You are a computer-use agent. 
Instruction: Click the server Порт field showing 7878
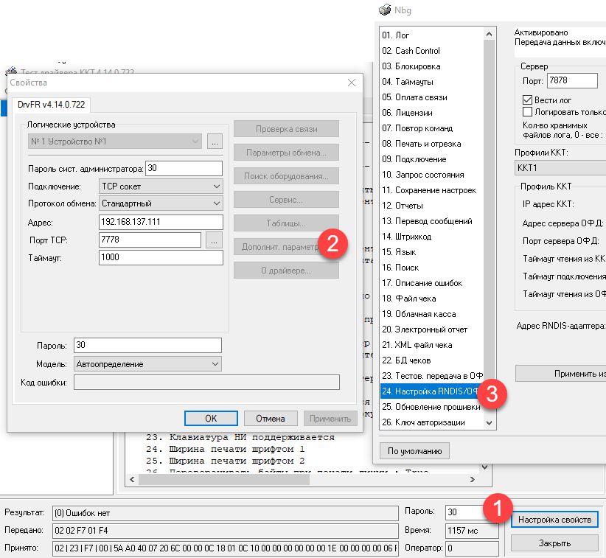coord(571,81)
